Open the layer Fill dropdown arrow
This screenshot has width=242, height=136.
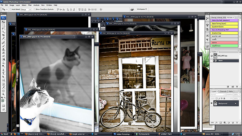click(239, 98)
